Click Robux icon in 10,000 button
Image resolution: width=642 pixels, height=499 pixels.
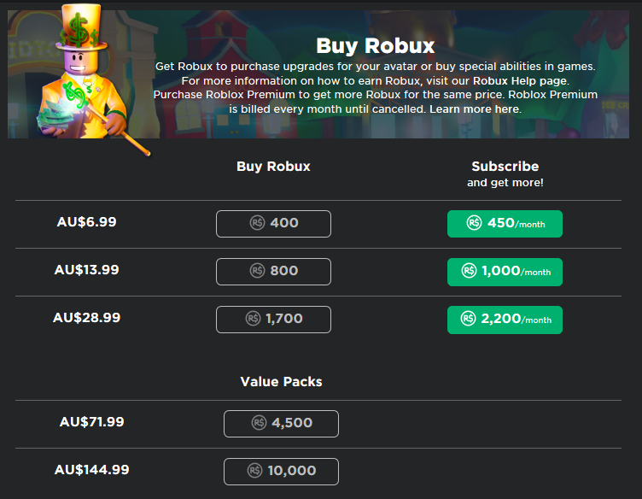tap(254, 471)
